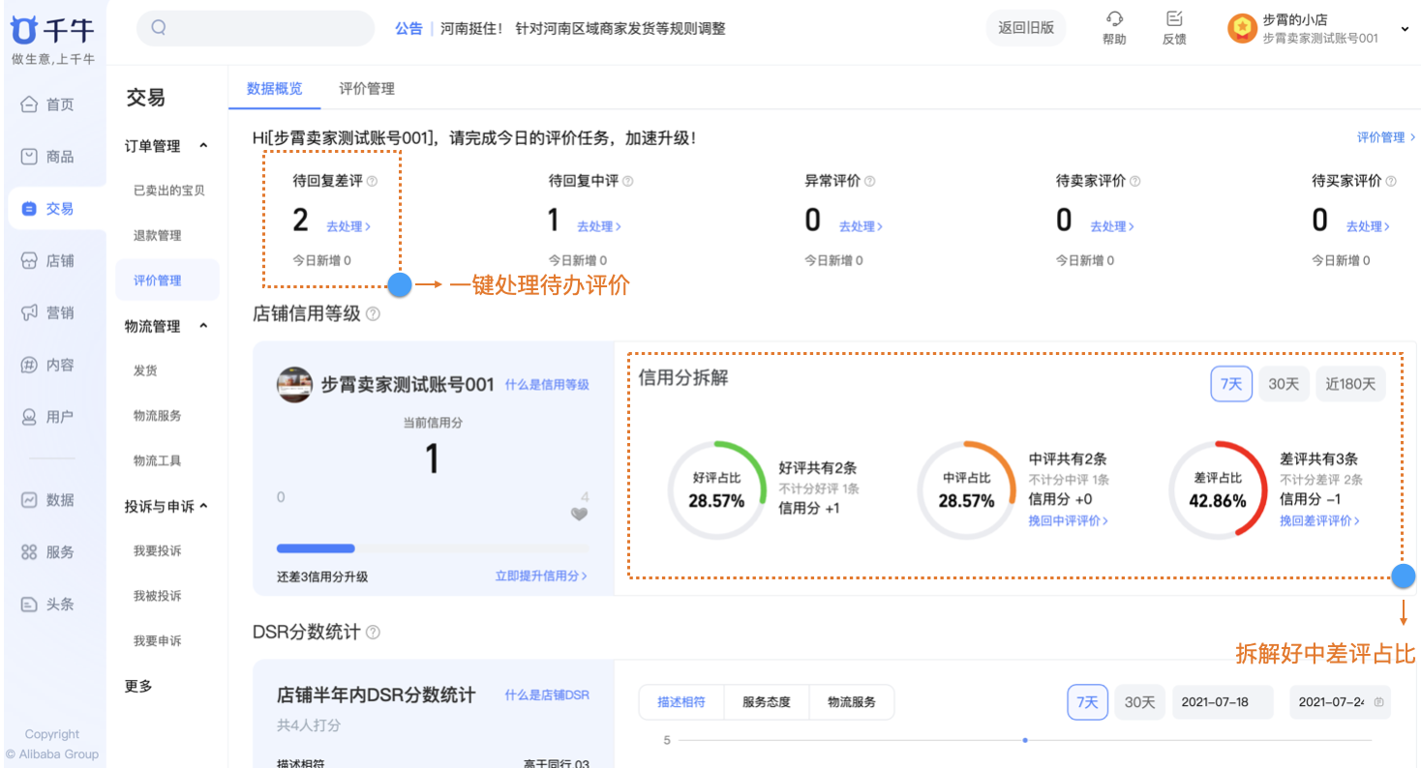
Task: Click the top search input field
Action: [256, 28]
